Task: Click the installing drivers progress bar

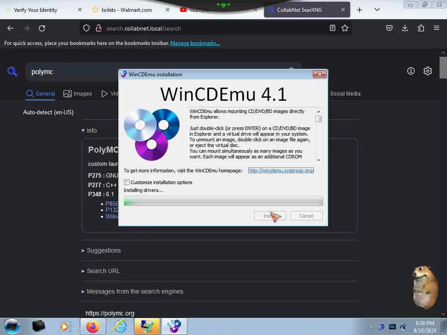Action: click(x=223, y=201)
